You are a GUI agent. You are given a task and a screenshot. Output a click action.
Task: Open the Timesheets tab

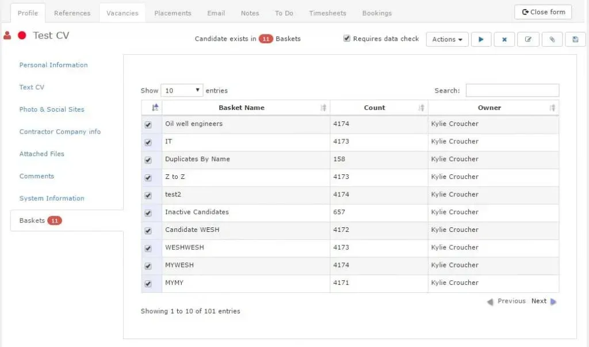tap(327, 13)
